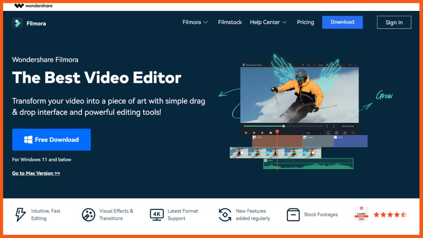
Task: Click the Stock Footages icon
Action: 293,214
